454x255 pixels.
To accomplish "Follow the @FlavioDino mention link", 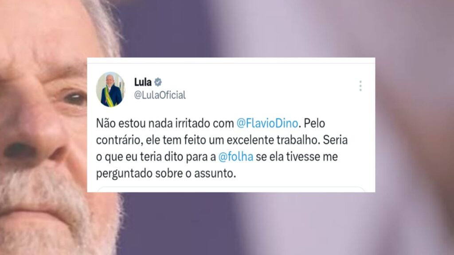I will [267, 124].
